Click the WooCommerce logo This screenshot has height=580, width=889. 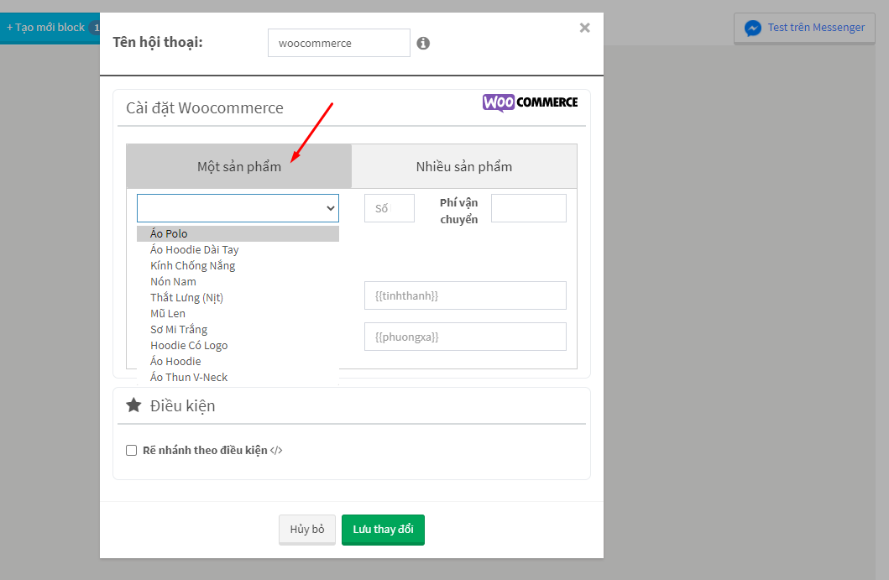(x=530, y=102)
